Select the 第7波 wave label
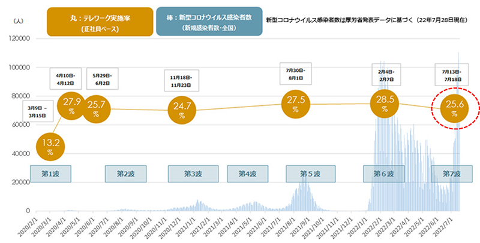Viewport: 480px width, 243px height. 451,174
